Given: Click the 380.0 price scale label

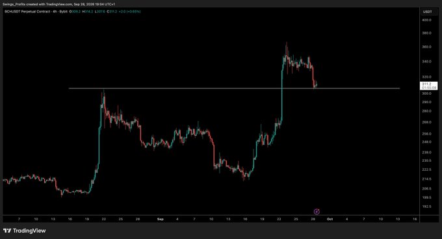Looking at the screenshot, I should [x=426, y=33].
